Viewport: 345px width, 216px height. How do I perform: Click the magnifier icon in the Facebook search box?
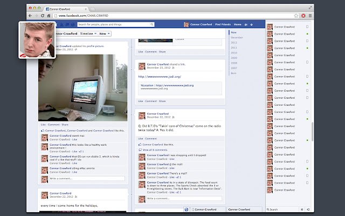click(152, 24)
